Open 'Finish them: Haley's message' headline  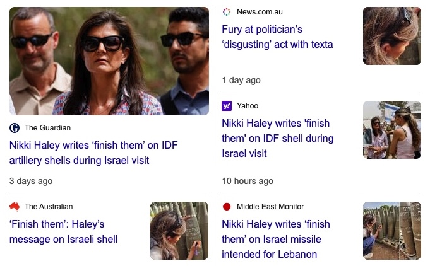[63, 231]
